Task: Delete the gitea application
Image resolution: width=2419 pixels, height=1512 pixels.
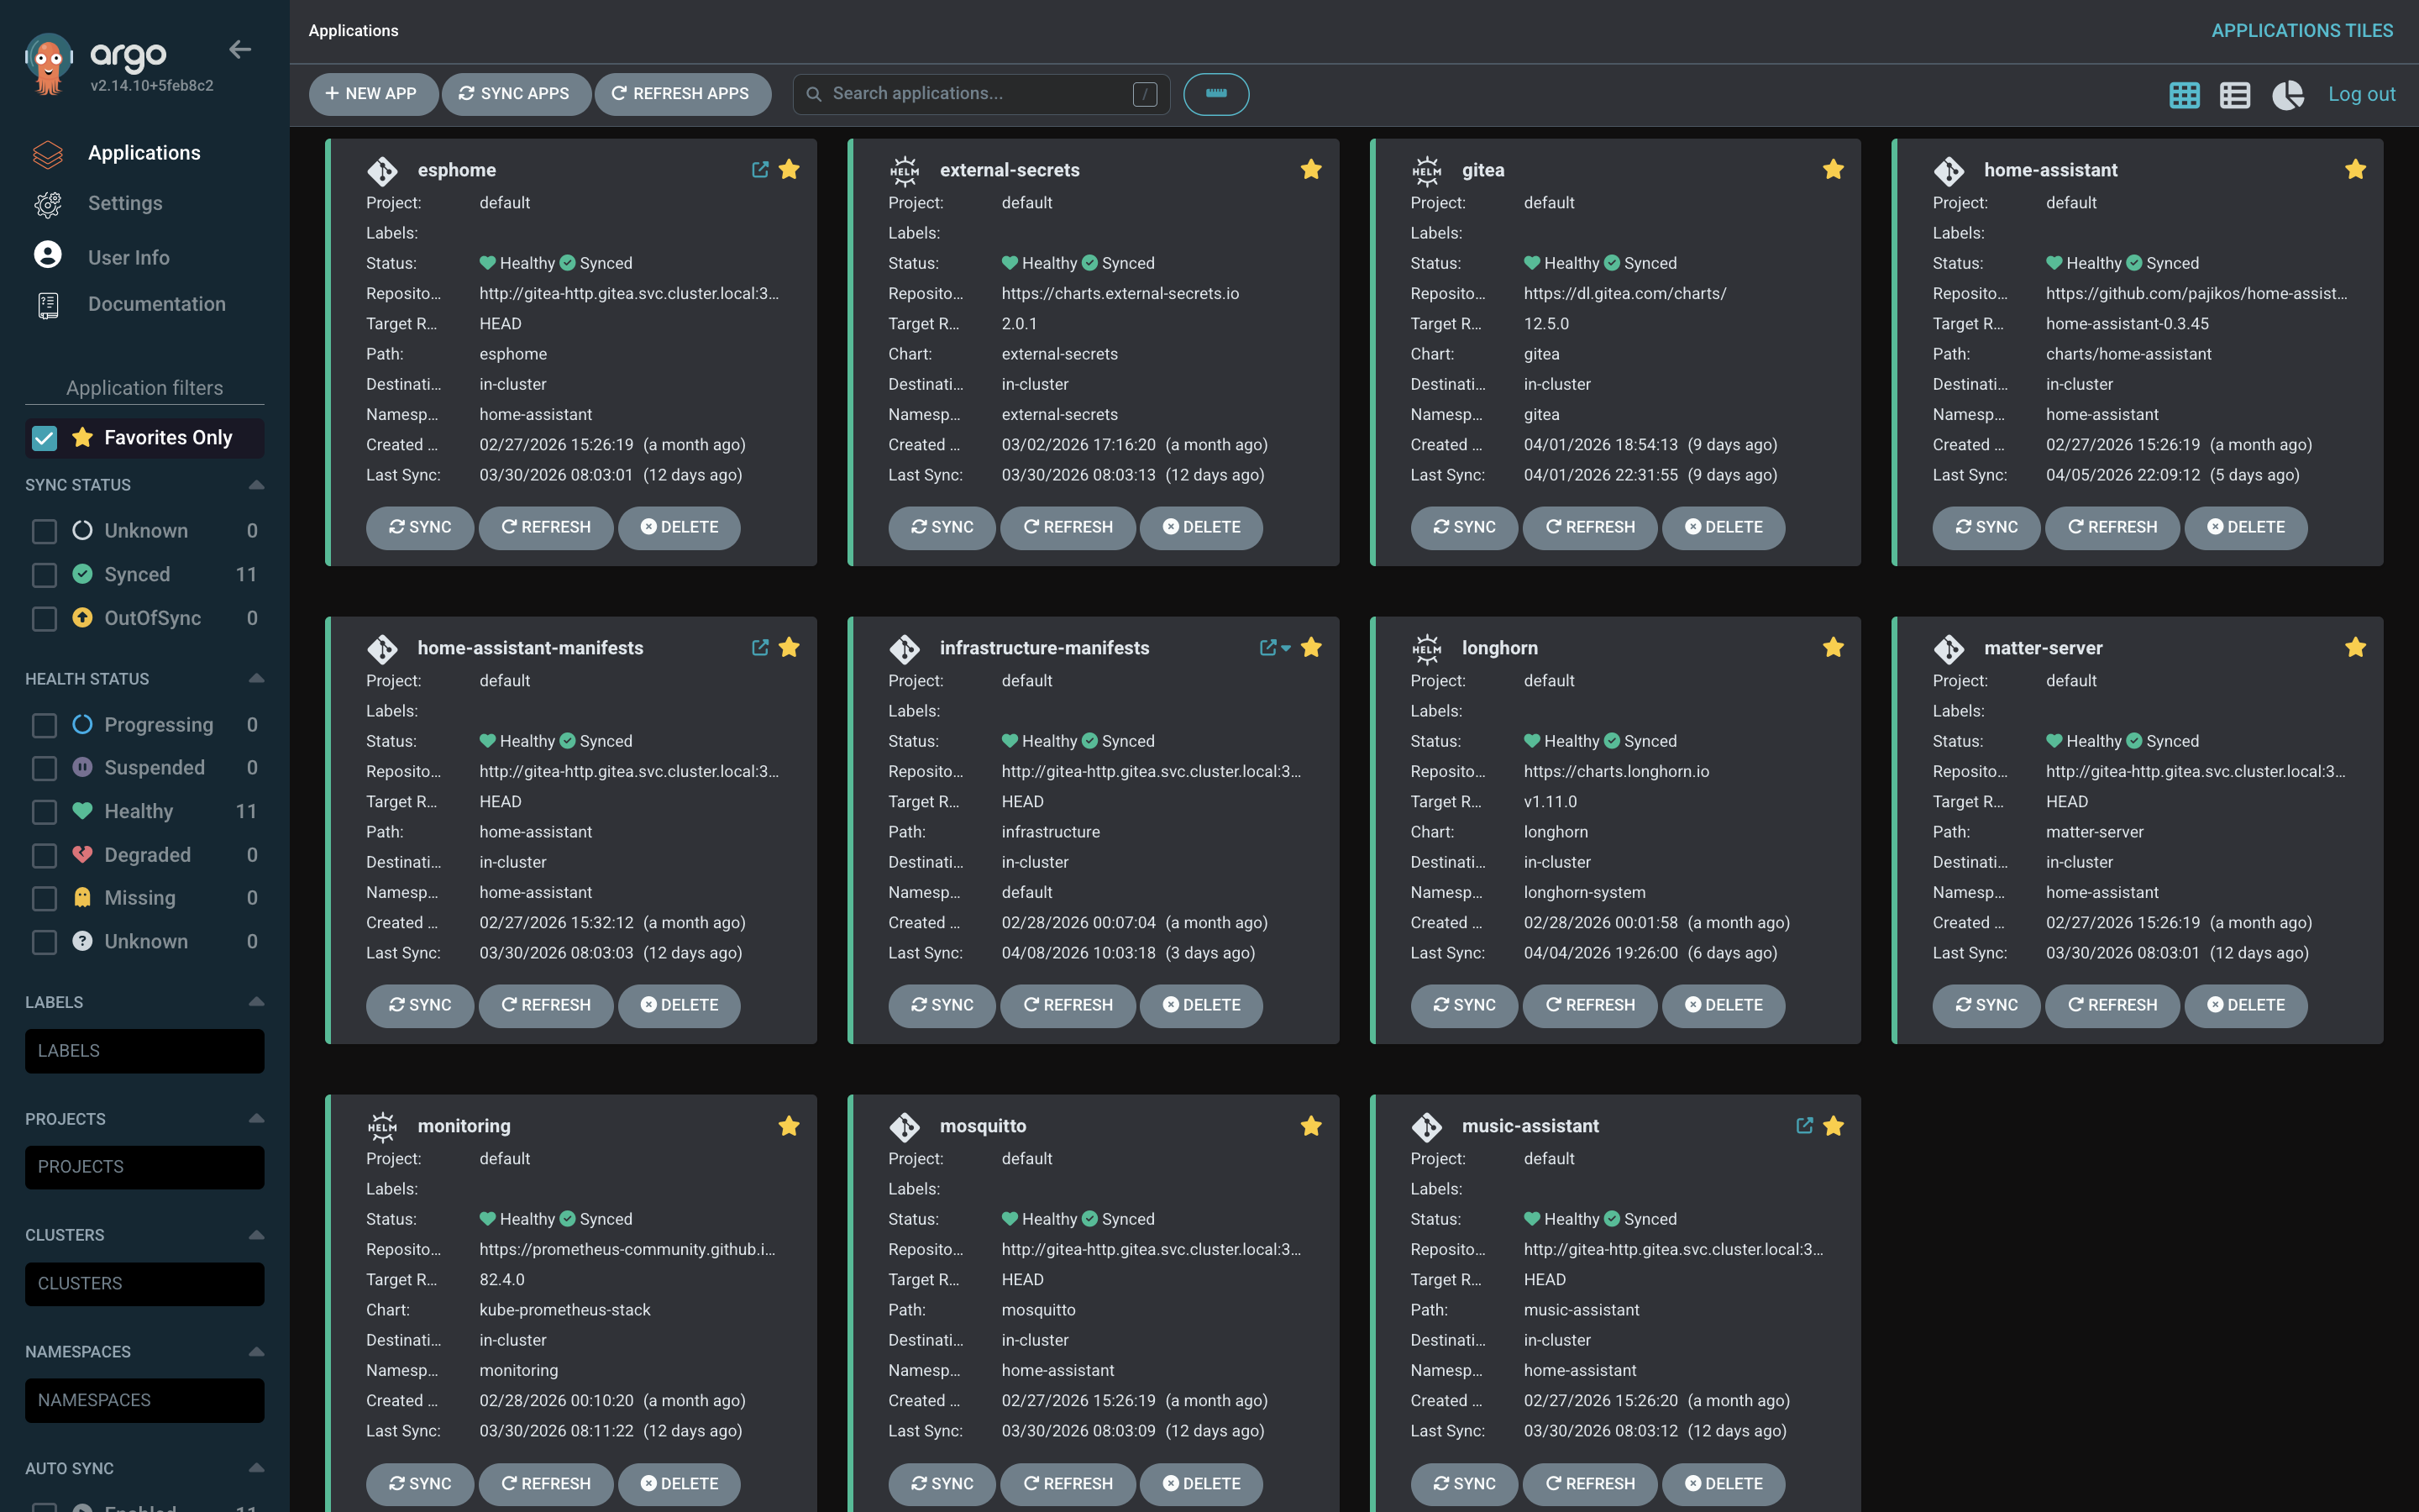Action: [x=1723, y=527]
